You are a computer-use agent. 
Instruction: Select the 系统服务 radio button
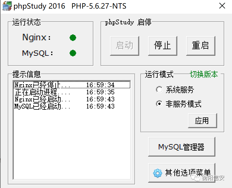pyautogui.click(x=159, y=90)
